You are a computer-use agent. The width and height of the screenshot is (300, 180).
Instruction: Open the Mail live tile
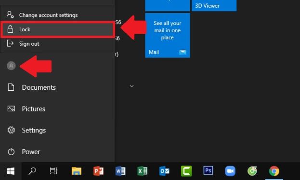(168, 35)
